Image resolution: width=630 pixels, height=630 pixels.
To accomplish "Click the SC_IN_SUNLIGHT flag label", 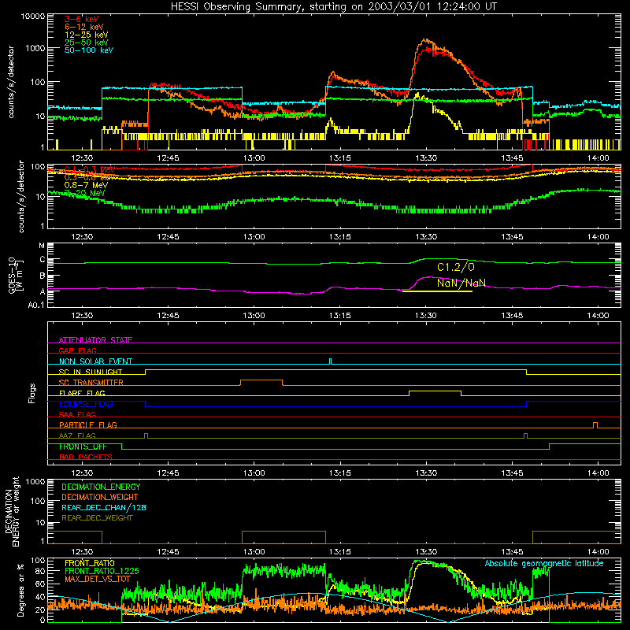I will pos(91,372).
